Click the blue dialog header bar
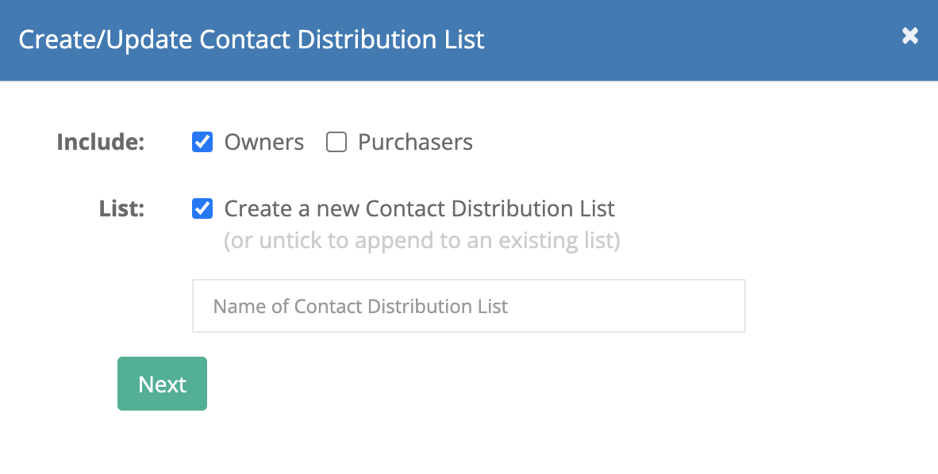 coord(658,40)
